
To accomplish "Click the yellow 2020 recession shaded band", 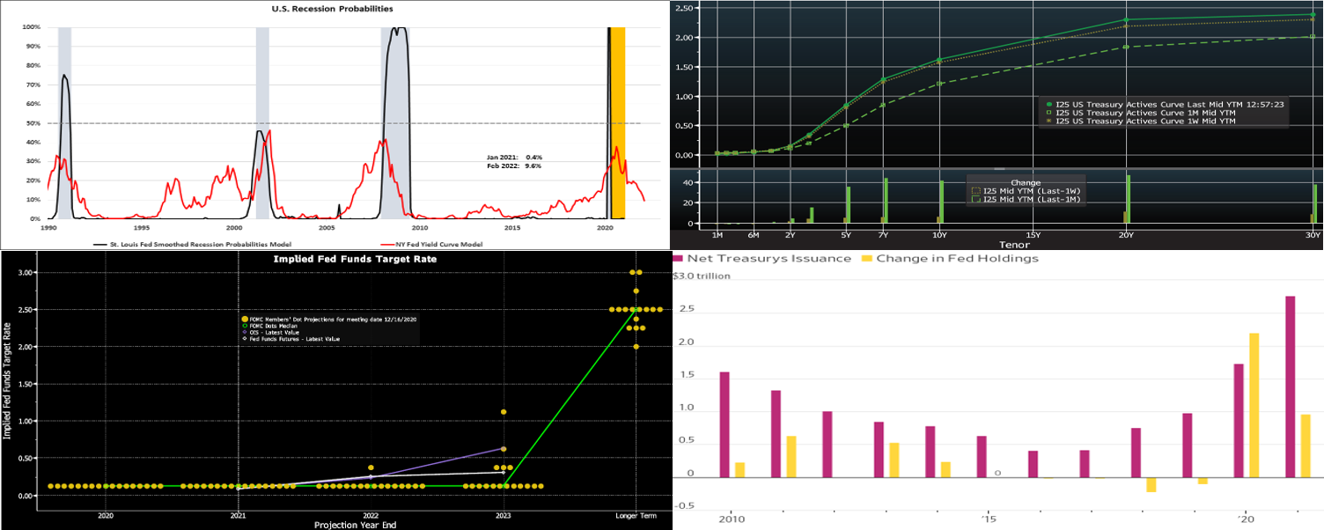I will coord(618,123).
